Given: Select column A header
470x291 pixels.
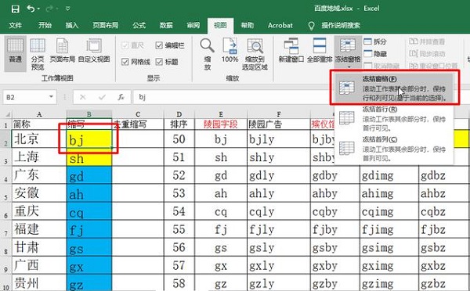Looking at the screenshot, I should pyautogui.click(x=39, y=114).
